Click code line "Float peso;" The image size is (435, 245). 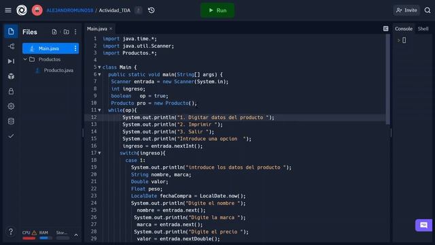click(x=147, y=189)
